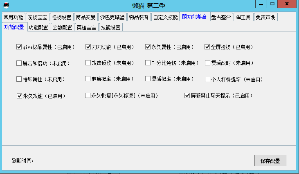Screen dimensions: 299x174
Task: Toggle the 永久属性 checkbox off
Action: click(x=148, y=47)
